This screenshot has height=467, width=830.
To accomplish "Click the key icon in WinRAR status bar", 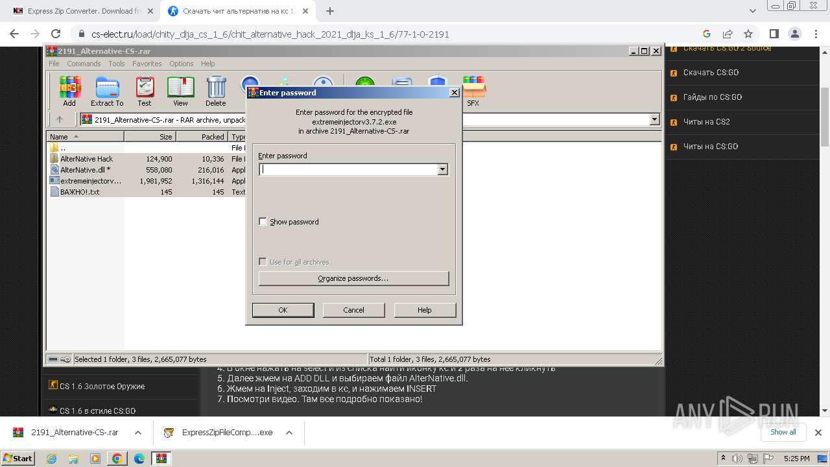I will pos(65,359).
